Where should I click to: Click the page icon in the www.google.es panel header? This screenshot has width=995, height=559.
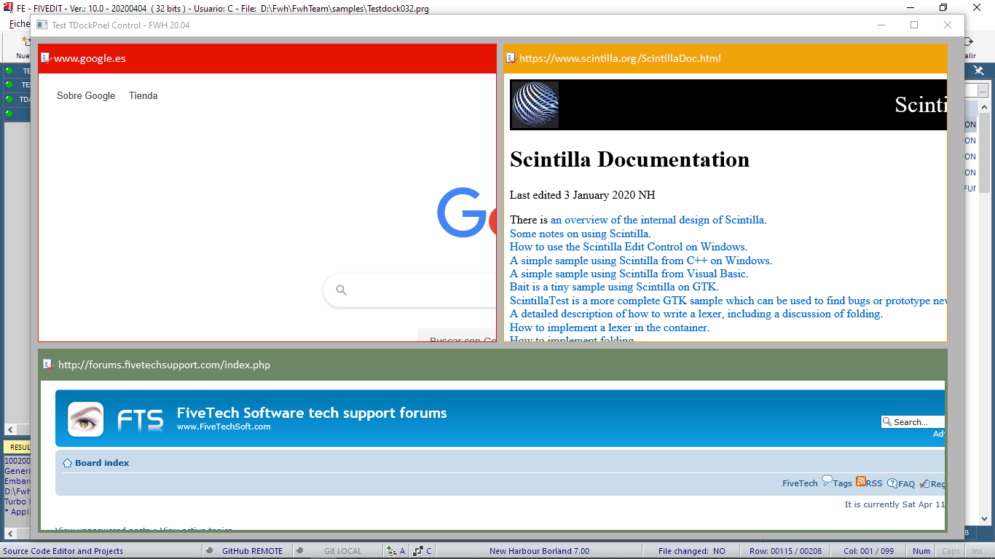46,58
